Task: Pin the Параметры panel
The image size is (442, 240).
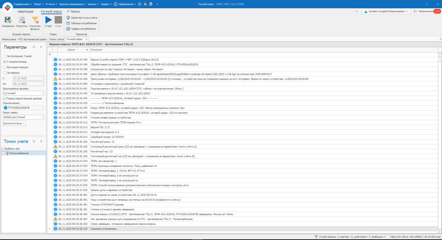Action: 41,47
